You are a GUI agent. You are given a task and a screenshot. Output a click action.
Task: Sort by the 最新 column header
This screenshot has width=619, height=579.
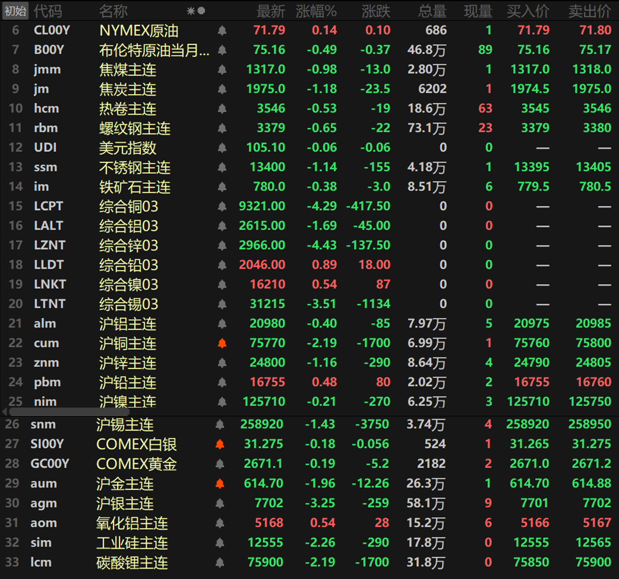coord(270,11)
